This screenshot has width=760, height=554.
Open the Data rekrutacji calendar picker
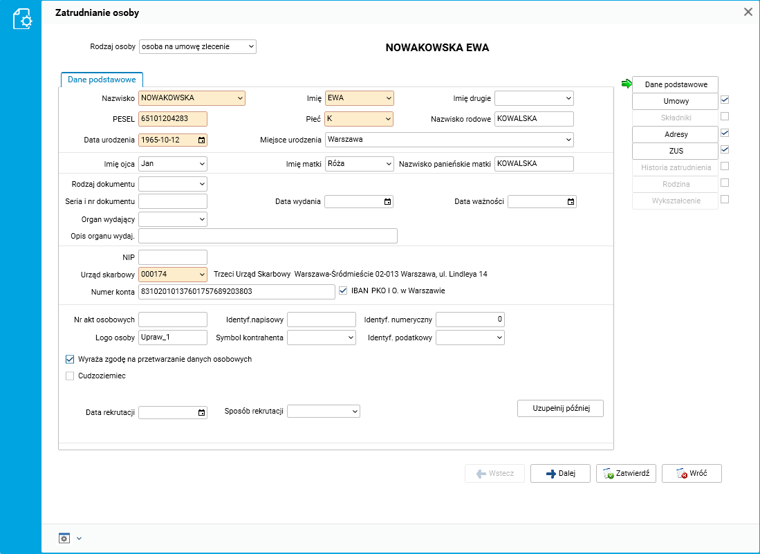[201, 413]
